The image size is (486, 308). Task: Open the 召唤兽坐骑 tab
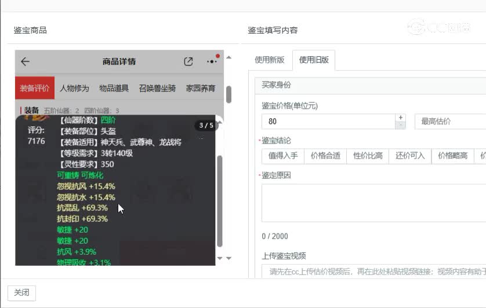(x=157, y=88)
